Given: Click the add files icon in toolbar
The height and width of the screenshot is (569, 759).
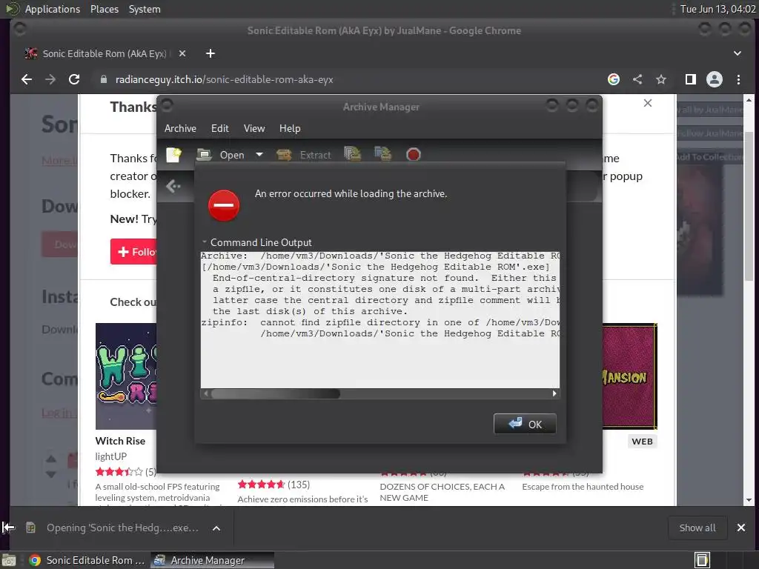Looking at the screenshot, I should [352, 154].
